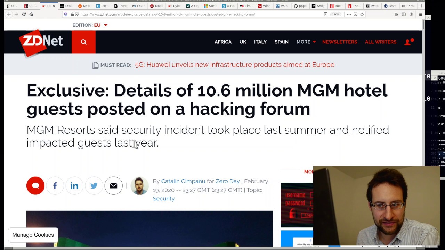The width and height of the screenshot is (445, 250).
Task: Save the page to Pocket
Action: (x=355, y=14)
